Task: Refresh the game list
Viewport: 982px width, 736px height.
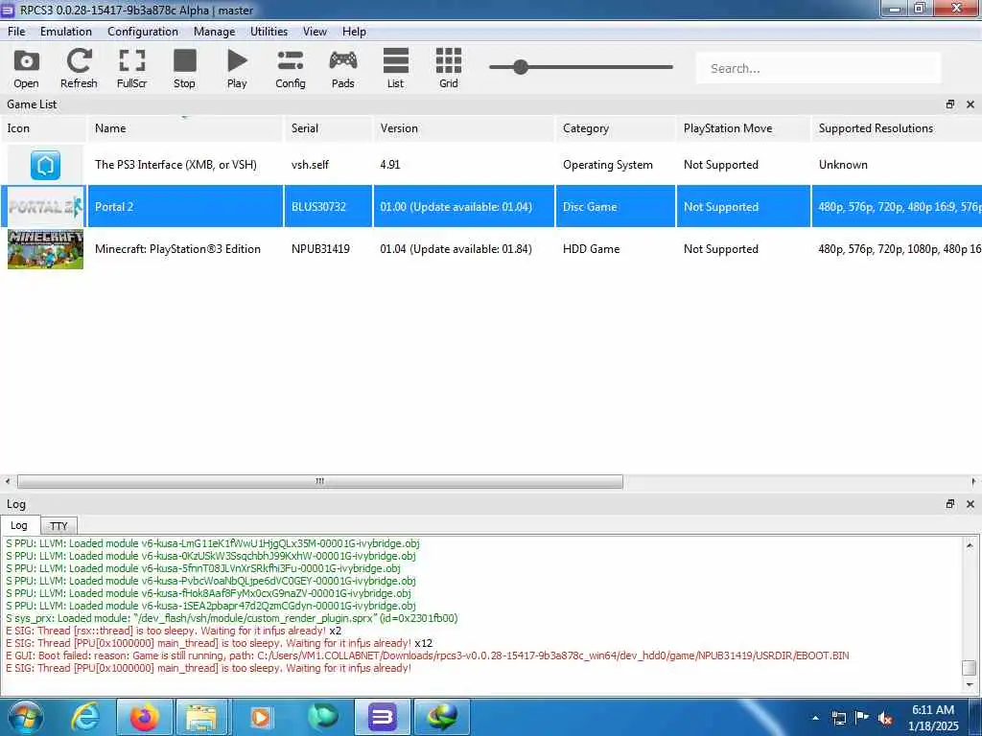Action: click(79, 68)
